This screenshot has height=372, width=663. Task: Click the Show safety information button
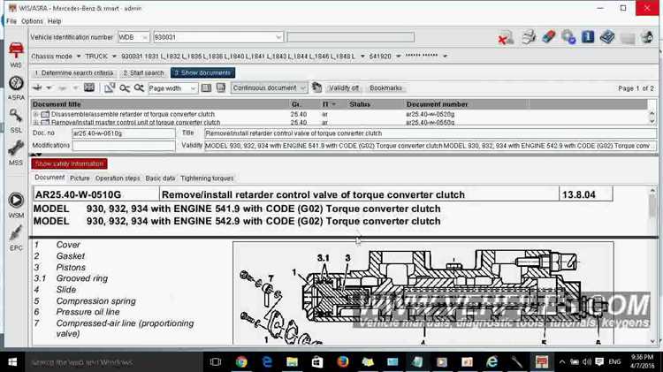pos(69,163)
